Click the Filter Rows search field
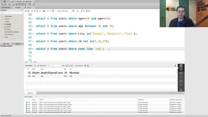 [54, 66]
